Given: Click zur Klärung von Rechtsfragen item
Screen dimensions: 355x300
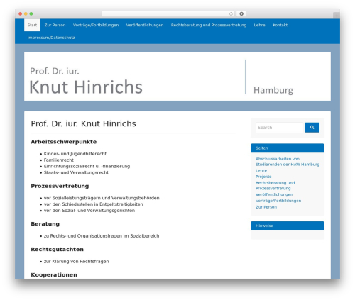Looking at the screenshot, I should coord(77,262).
